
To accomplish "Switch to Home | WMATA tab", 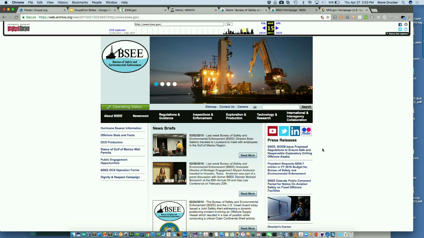I will point(193,10).
